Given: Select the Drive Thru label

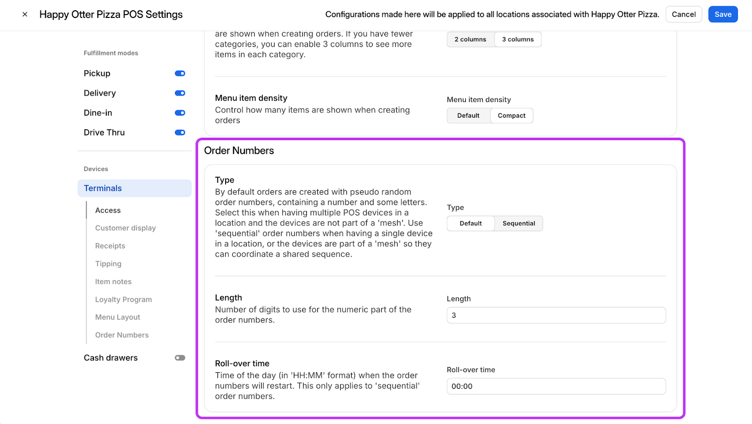Looking at the screenshot, I should click(104, 133).
